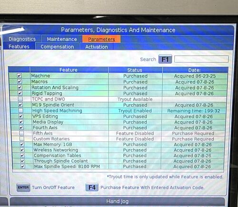238x207 pixels.
Task: Click the F4 purchase feature key
Action: (x=92, y=187)
